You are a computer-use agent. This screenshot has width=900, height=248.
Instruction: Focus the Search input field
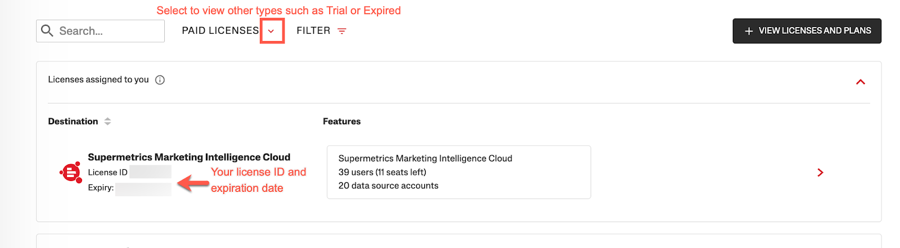(101, 31)
